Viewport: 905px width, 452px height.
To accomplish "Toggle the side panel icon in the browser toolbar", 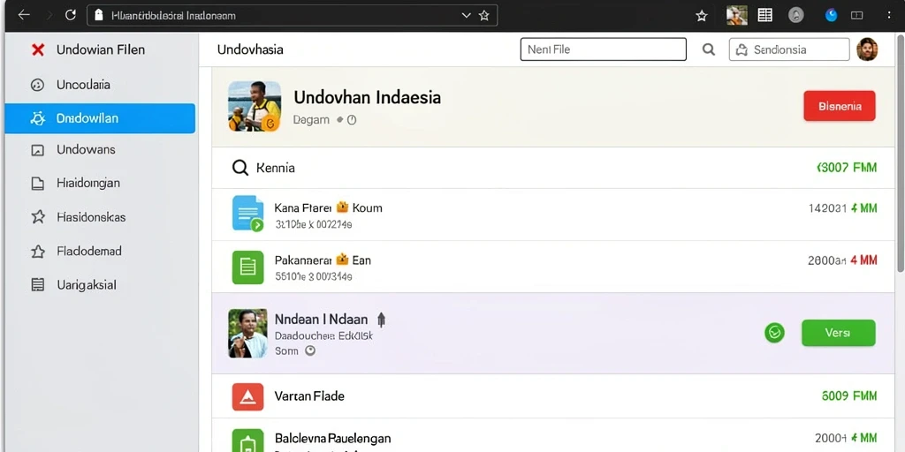I will click(x=857, y=16).
